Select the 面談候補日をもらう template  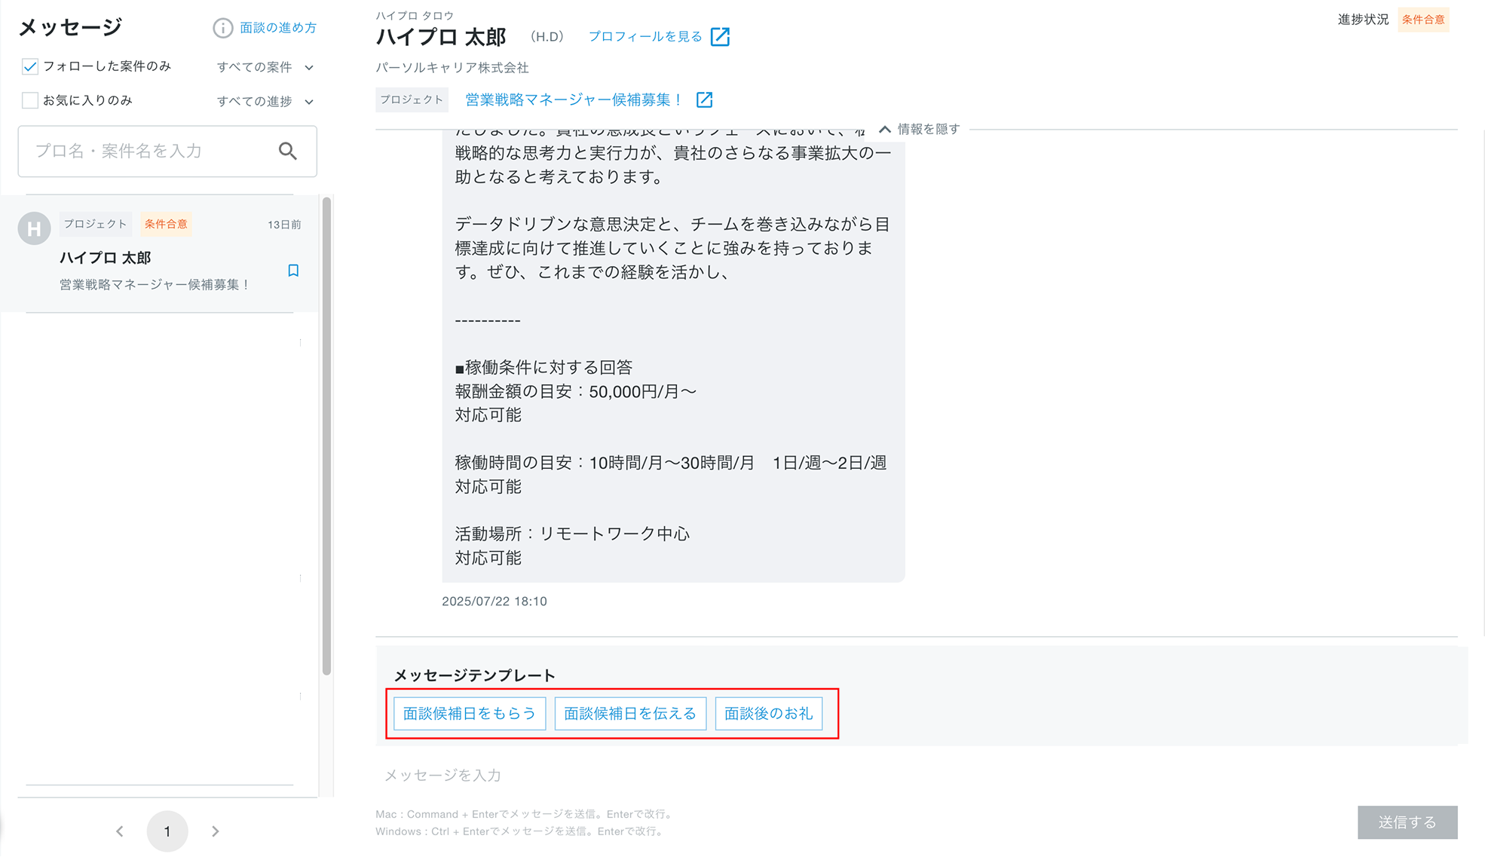click(x=469, y=713)
